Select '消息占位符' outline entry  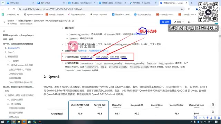pyautogui.click(x=14, y=117)
